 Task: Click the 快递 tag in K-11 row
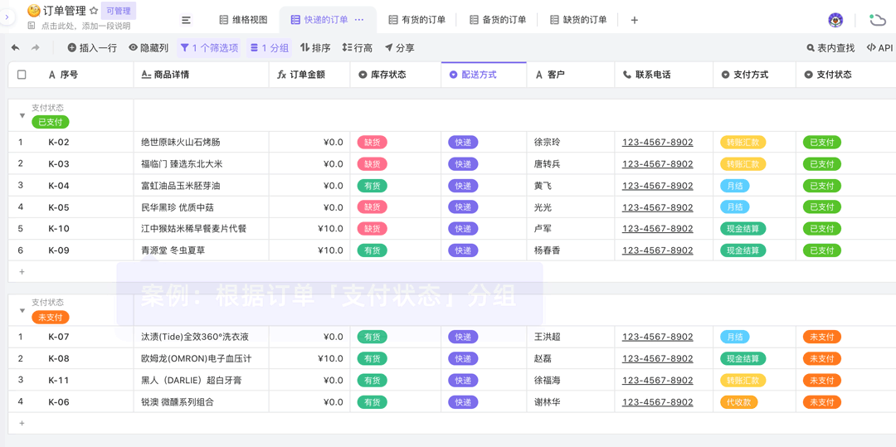pyautogui.click(x=463, y=380)
